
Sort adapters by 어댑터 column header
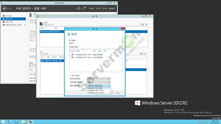pyautogui.click(x=78, y=51)
